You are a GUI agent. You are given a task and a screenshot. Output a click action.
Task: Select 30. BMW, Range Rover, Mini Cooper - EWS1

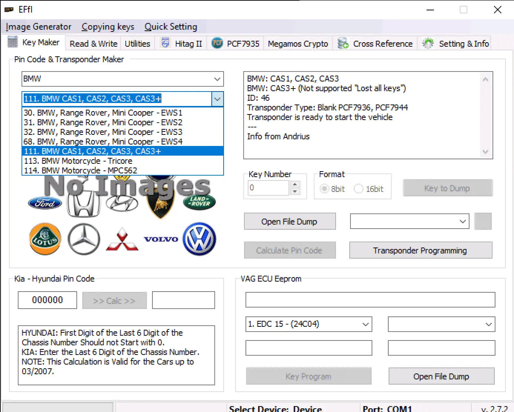coord(123,113)
